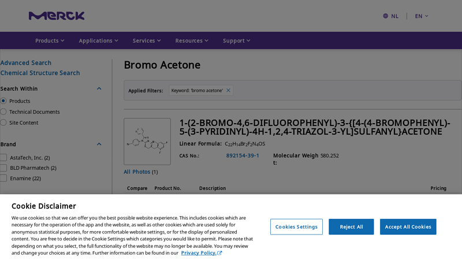This screenshot has height=260, width=462.
Task: Open CAS number 892154-39-1 link
Action: coord(243,155)
